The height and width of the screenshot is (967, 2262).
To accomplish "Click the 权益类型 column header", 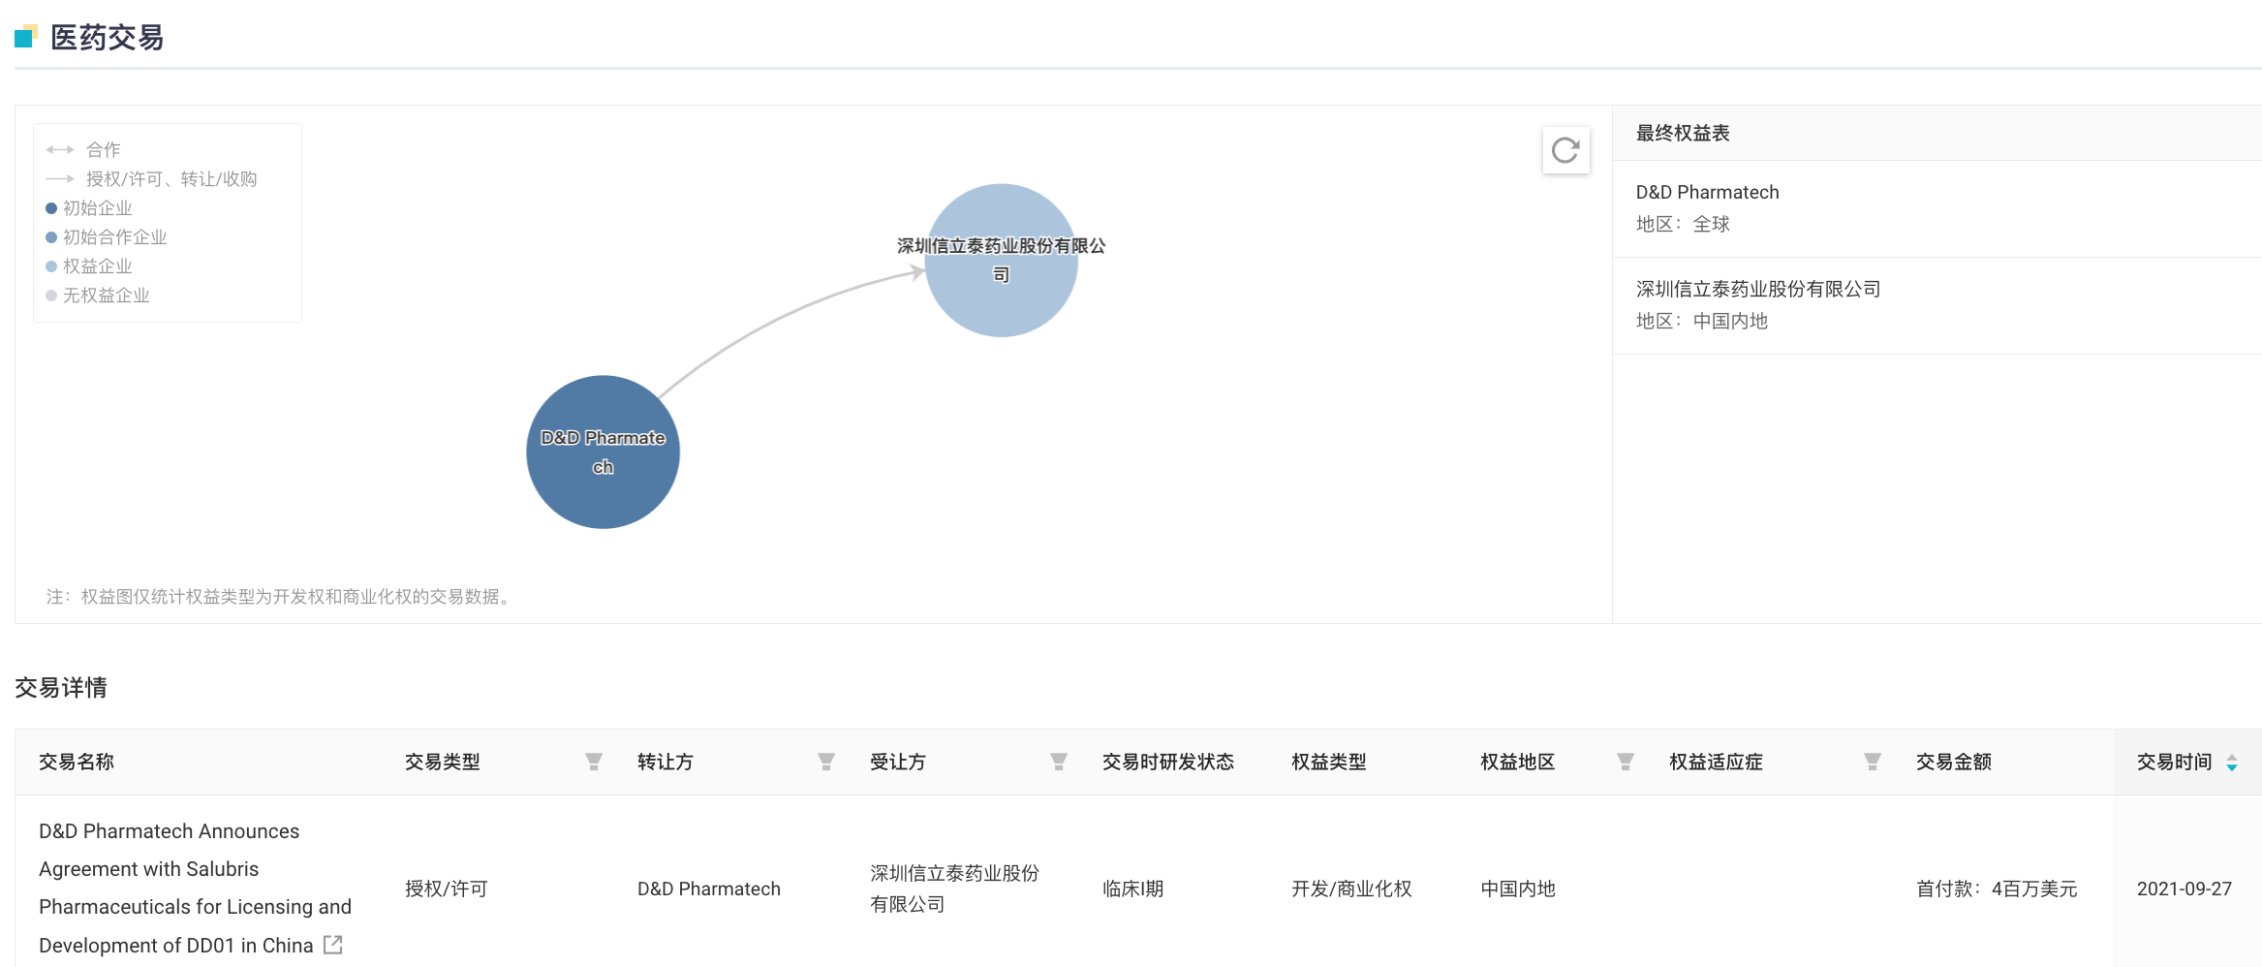I will (x=1329, y=762).
